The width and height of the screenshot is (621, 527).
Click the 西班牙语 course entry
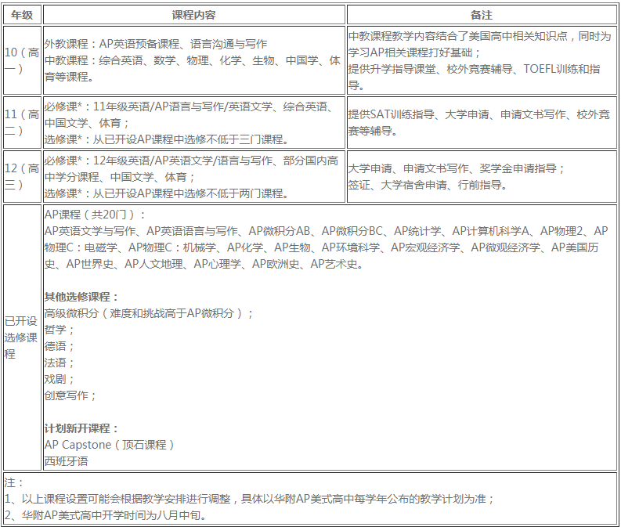67,461
